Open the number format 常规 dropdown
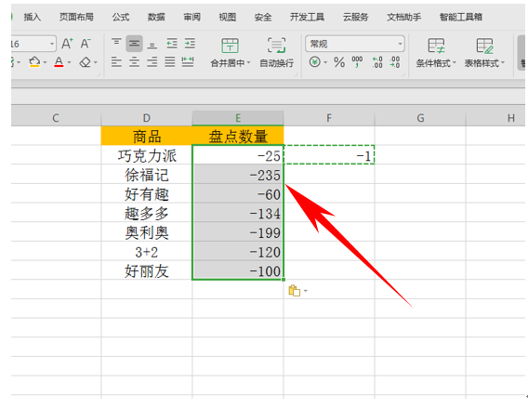 (354, 44)
